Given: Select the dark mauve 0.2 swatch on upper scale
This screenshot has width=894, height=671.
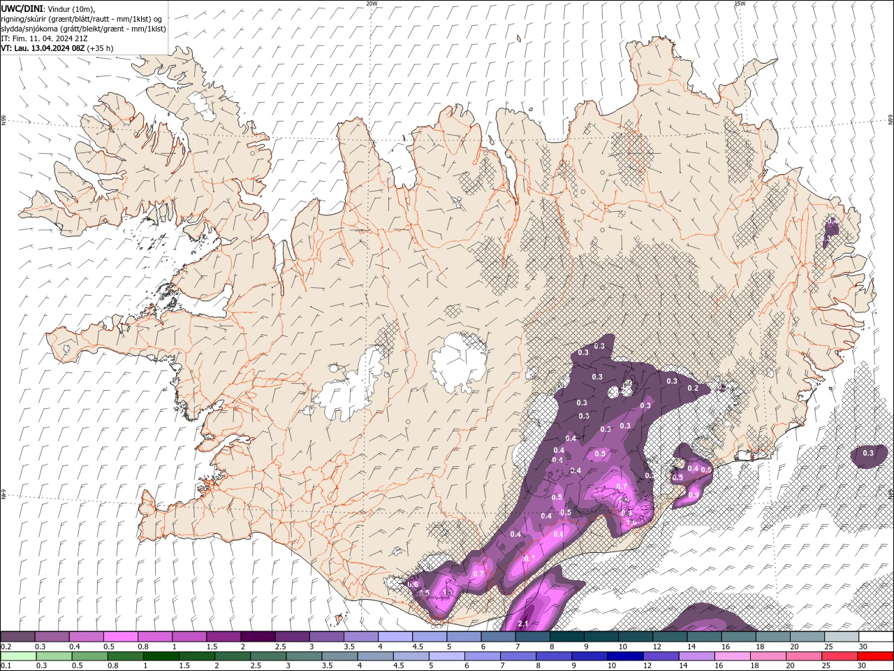Looking at the screenshot, I should click(x=17, y=637).
